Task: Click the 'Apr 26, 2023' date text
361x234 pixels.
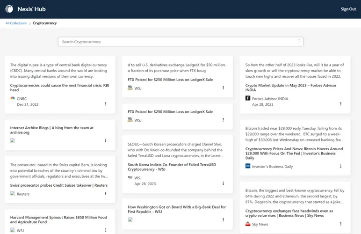Action: [x=145, y=183]
